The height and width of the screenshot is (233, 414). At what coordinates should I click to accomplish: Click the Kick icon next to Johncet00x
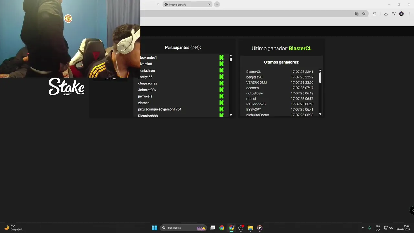coord(222,90)
